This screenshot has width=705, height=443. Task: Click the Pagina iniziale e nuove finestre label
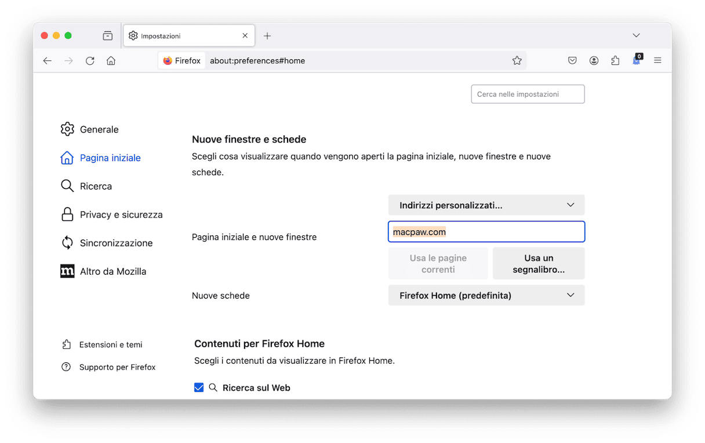[255, 237]
